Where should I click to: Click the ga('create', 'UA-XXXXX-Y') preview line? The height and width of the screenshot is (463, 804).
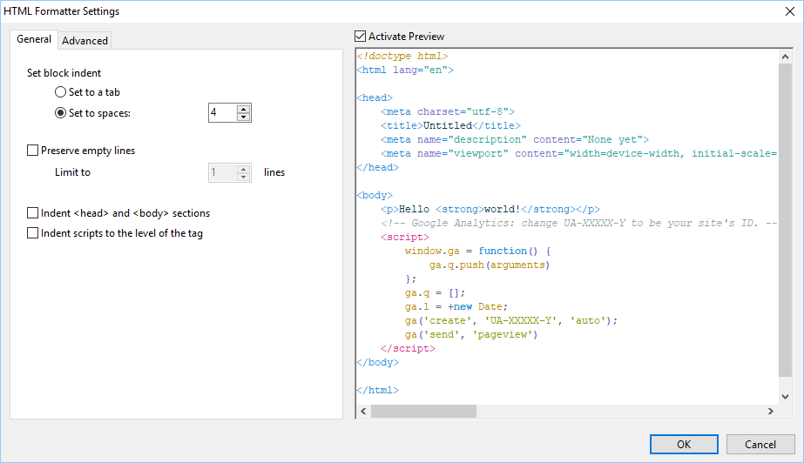(511, 320)
